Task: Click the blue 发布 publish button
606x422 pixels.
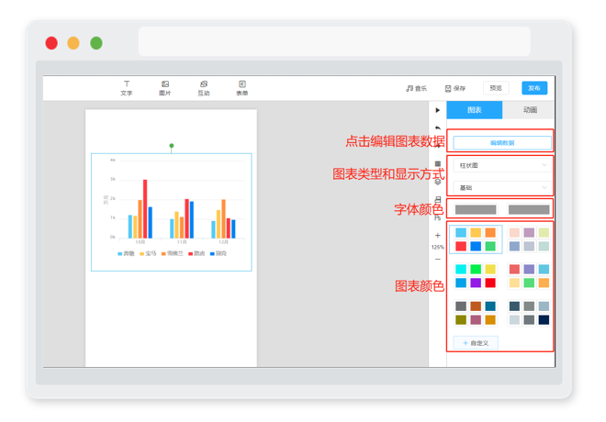Action: [x=534, y=88]
